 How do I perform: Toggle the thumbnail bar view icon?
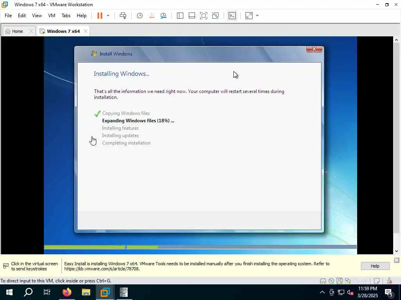192,16
